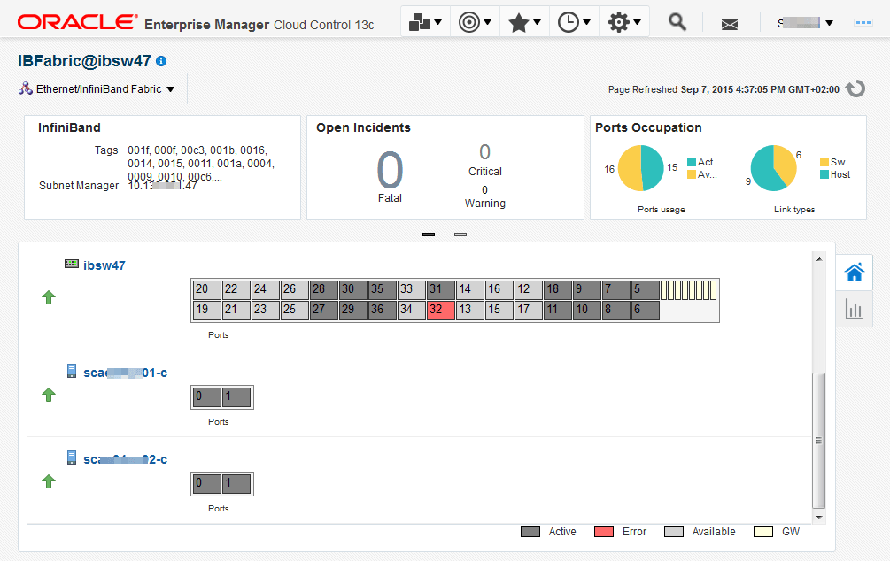Select port 0 of the 2-c host
Screen dimensions: 890x561
coord(206,484)
